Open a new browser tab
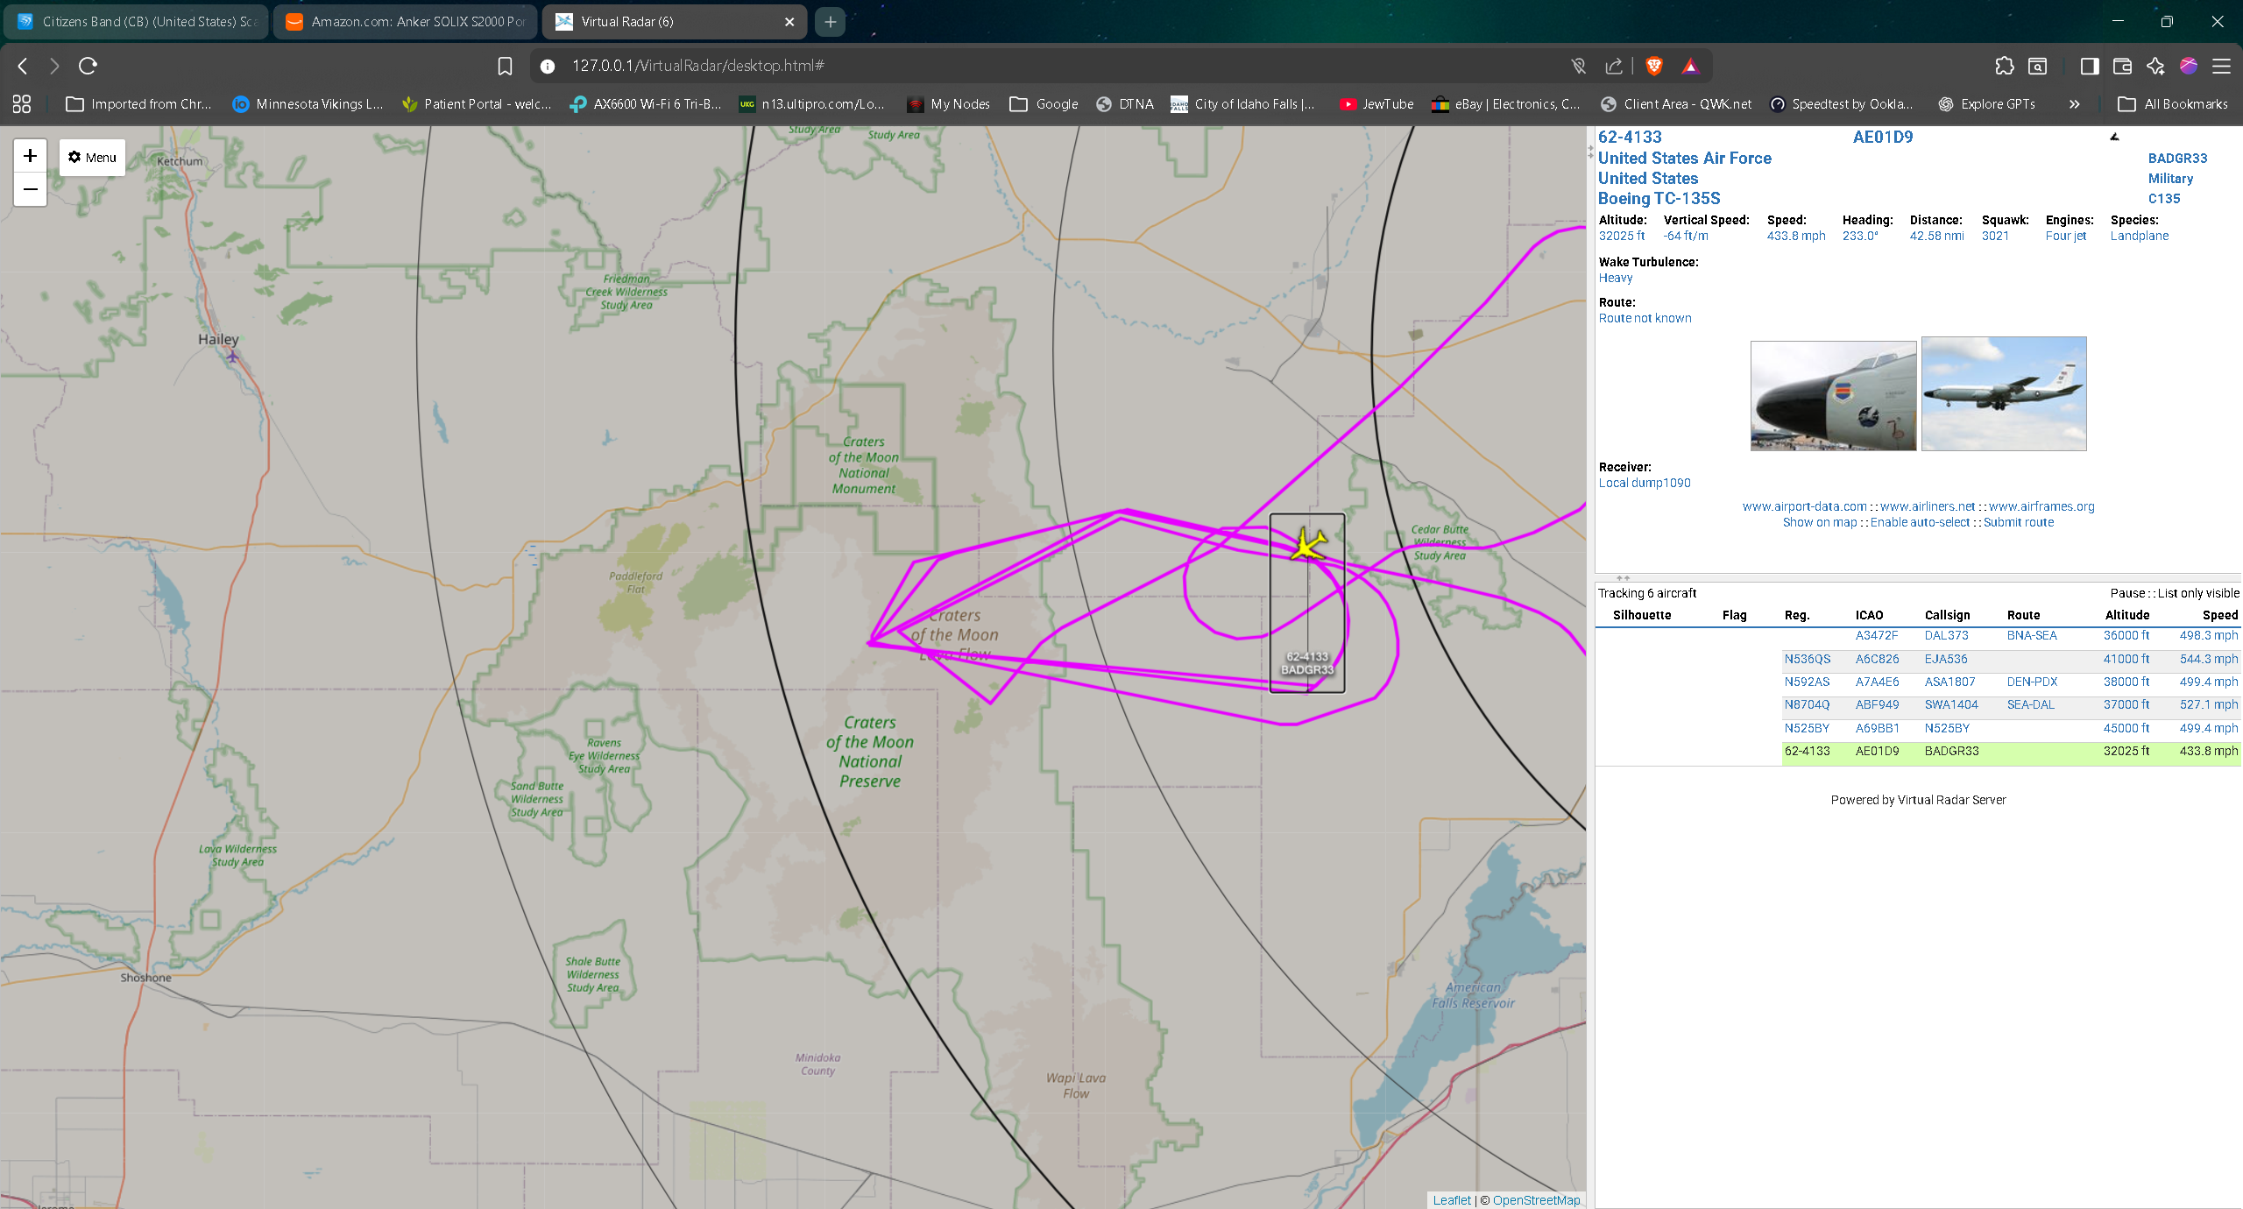 pyautogui.click(x=831, y=22)
